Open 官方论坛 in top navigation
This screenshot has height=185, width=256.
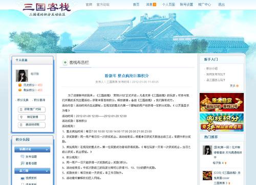click(x=103, y=5)
